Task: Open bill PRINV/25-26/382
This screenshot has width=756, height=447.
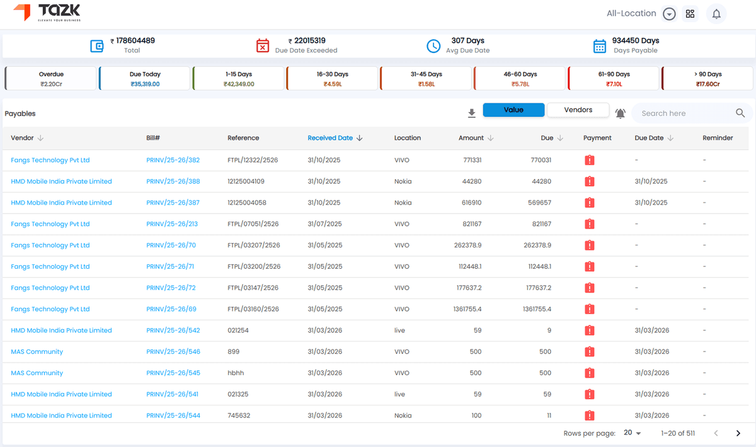Action: (x=173, y=160)
